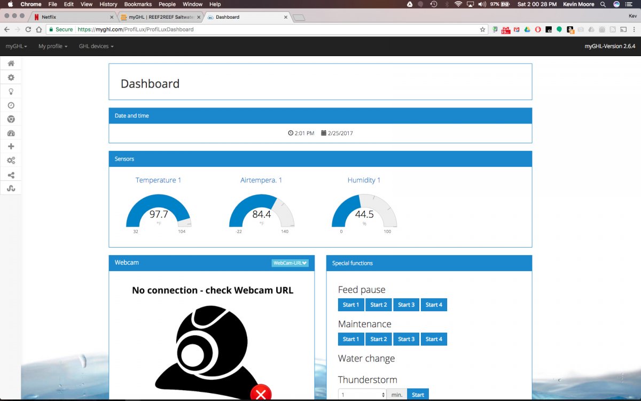Expand the GHL devices dropdown
Image resolution: width=641 pixels, height=401 pixels.
pos(96,47)
